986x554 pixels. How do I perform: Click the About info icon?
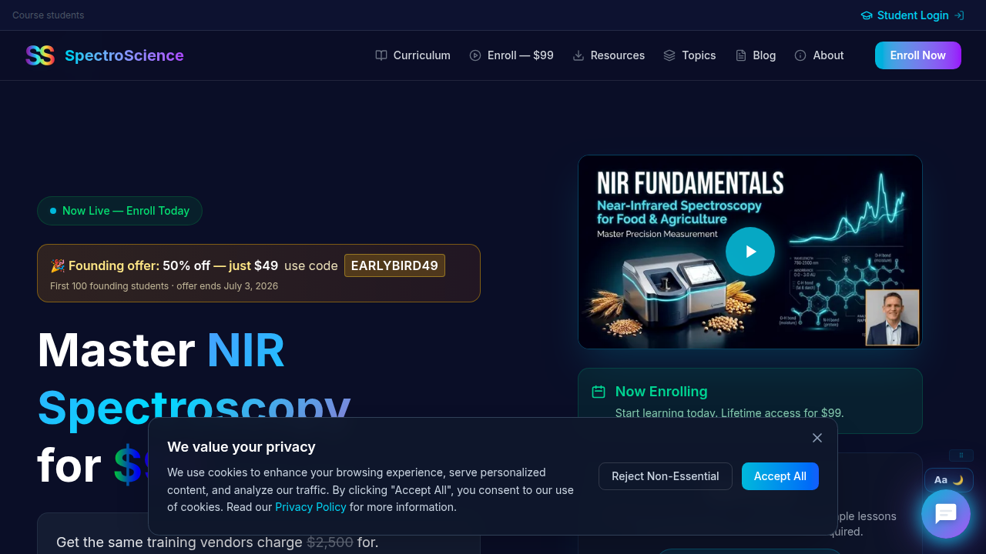pos(800,55)
